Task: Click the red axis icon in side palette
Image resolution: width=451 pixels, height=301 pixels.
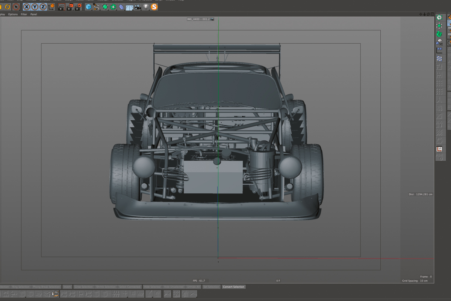Action: pyautogui.click(x=439, y=149)
